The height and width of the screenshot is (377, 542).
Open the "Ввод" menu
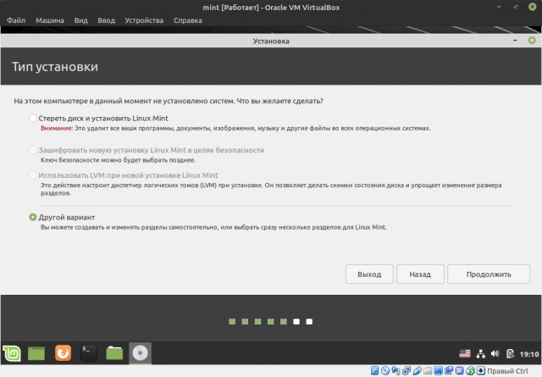106,20
